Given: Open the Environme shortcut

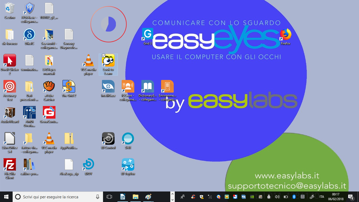Looking at the screenshot, I should (167, 91).
